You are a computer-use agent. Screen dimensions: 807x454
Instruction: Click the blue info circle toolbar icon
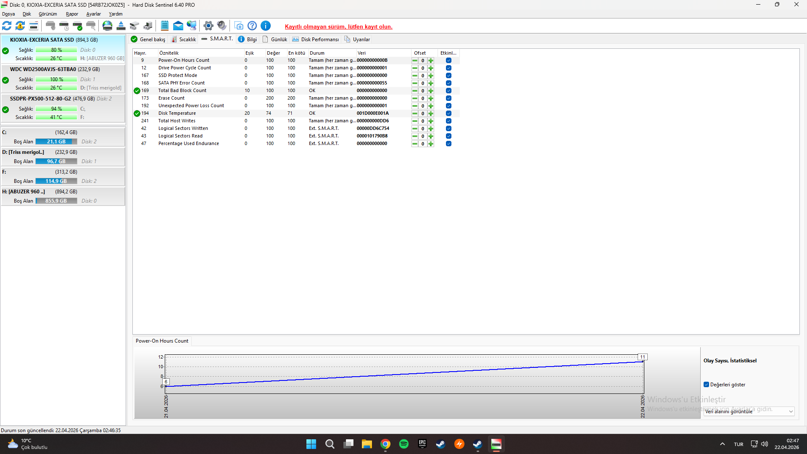266,26
